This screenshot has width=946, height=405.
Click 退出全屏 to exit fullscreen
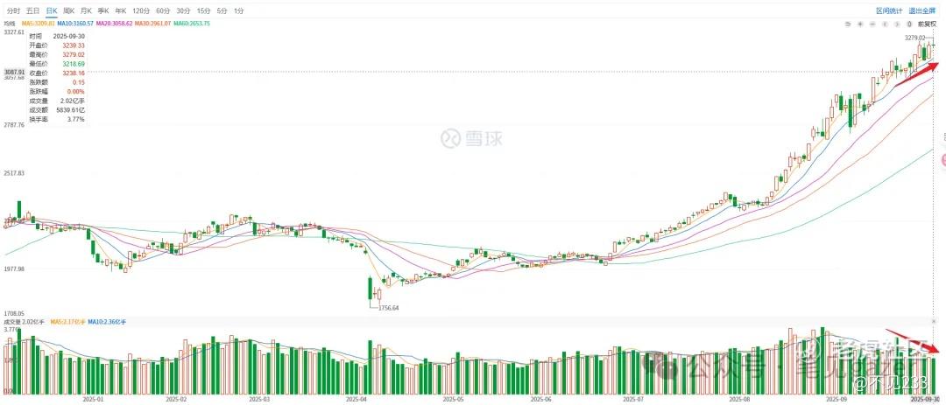pos(923,10)
